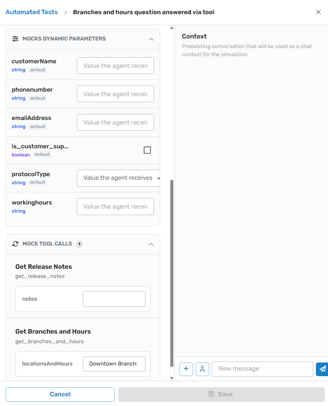This screenshot has height=406, width=328.
Task: Click the locationsAndHours Downtown Branch field
Action: [x=114, y=364]
